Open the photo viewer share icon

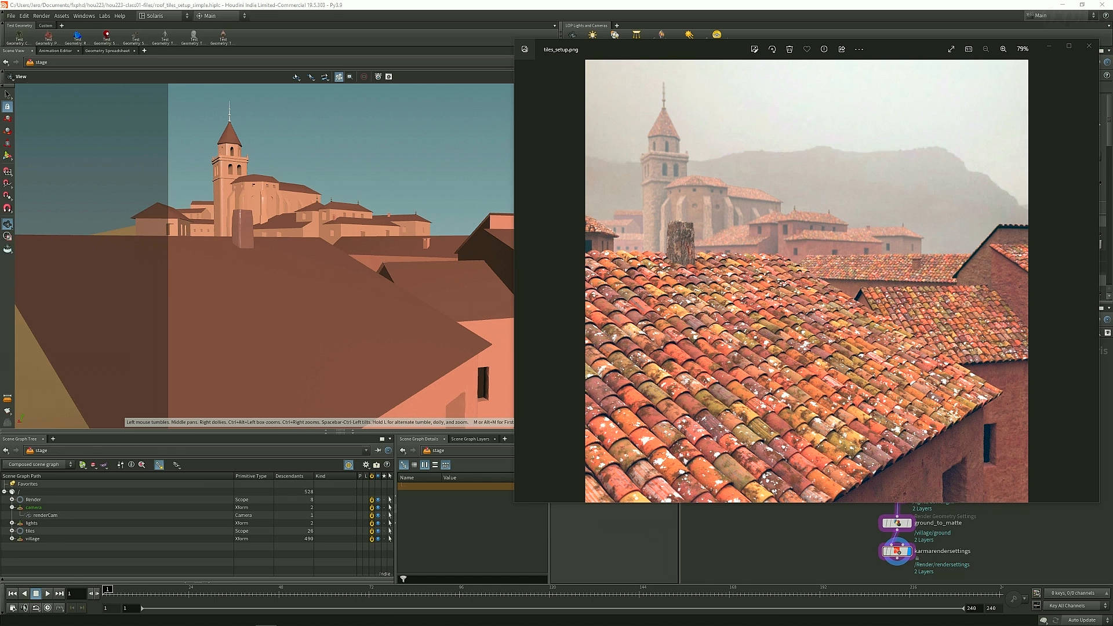[841, 49]
